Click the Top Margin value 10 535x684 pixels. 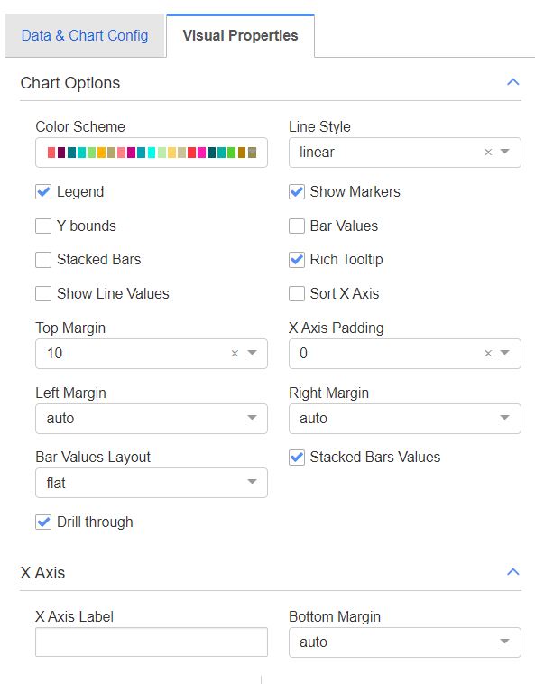click(x=54, y=353)
